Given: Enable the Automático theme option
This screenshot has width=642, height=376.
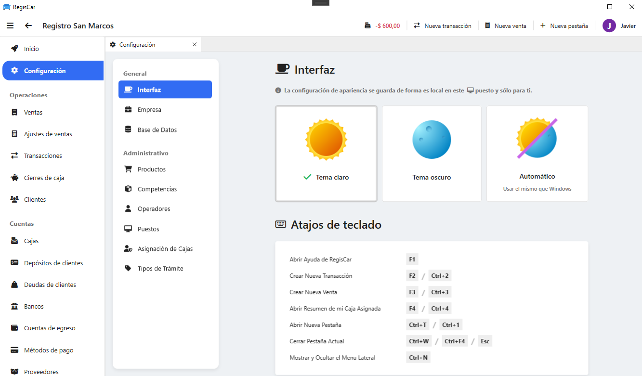Looking at the screenshot, I should coord(537,153).
